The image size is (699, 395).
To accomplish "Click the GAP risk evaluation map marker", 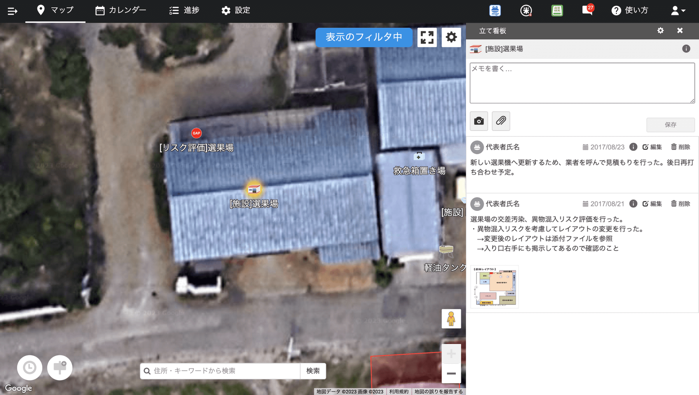I will [196, 133].
